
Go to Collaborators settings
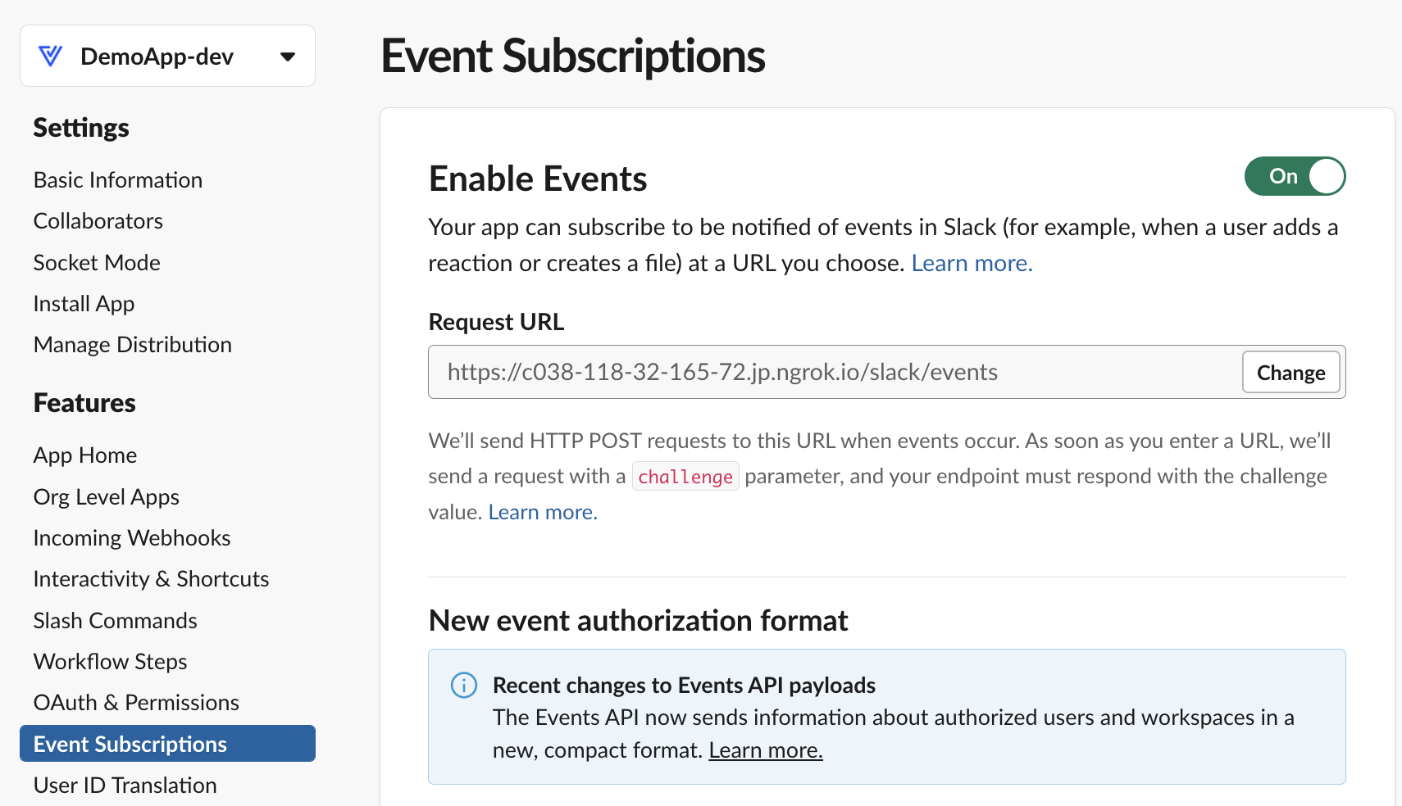[x=98, y=221]
